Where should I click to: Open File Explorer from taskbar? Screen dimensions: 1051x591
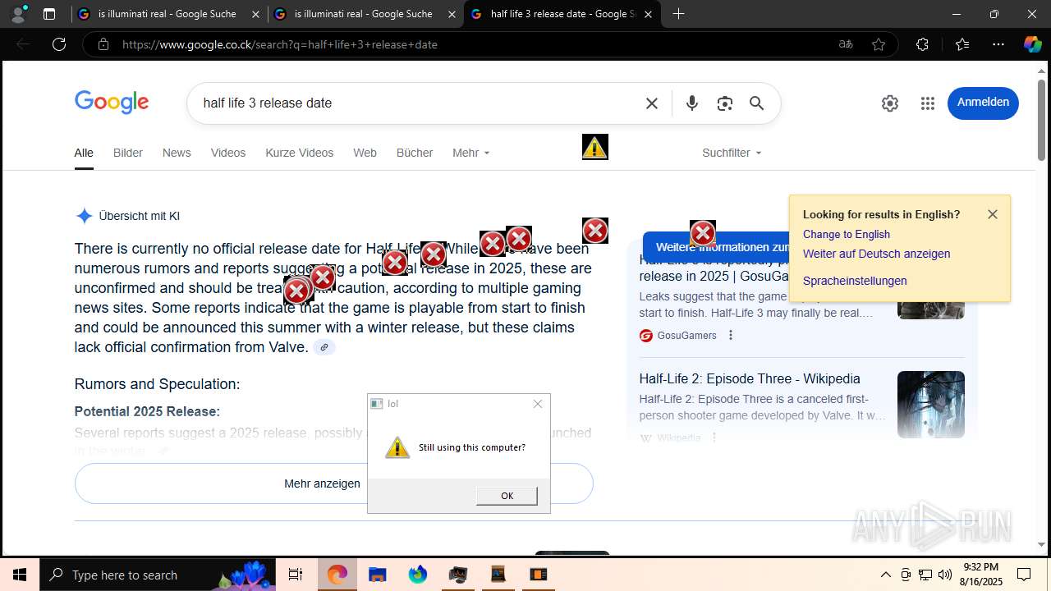click(x=377, y=575)
